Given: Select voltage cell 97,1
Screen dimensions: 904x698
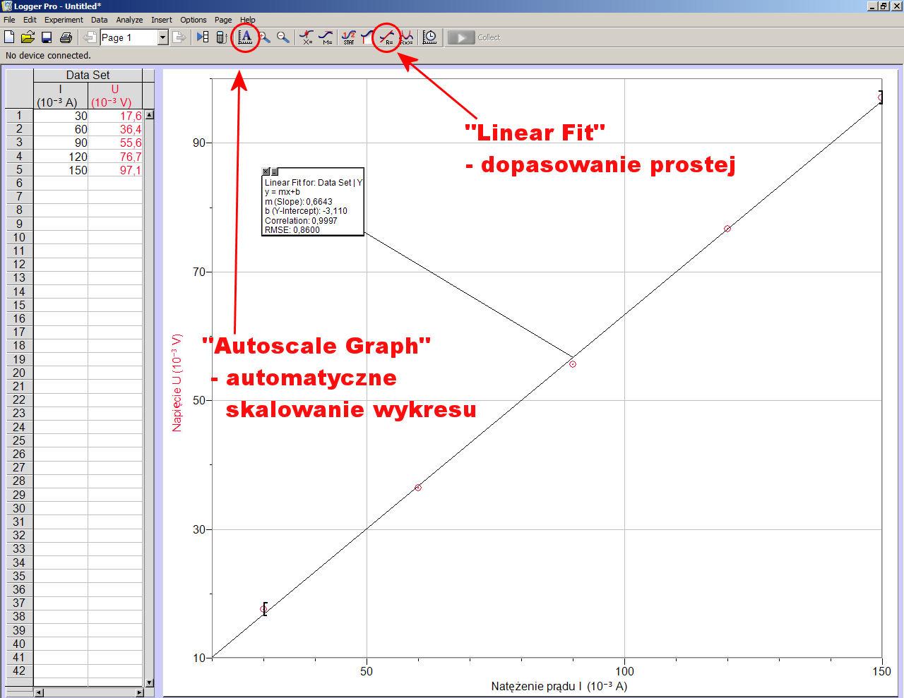Looking at the screenshot, I should coord(115,170).
